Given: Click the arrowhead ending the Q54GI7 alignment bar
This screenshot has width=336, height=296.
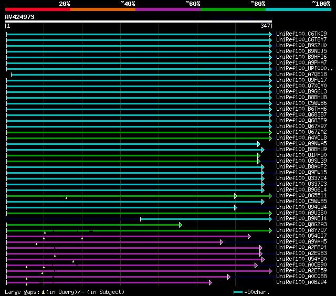Looking at the screenshot, I should point(249,236).
